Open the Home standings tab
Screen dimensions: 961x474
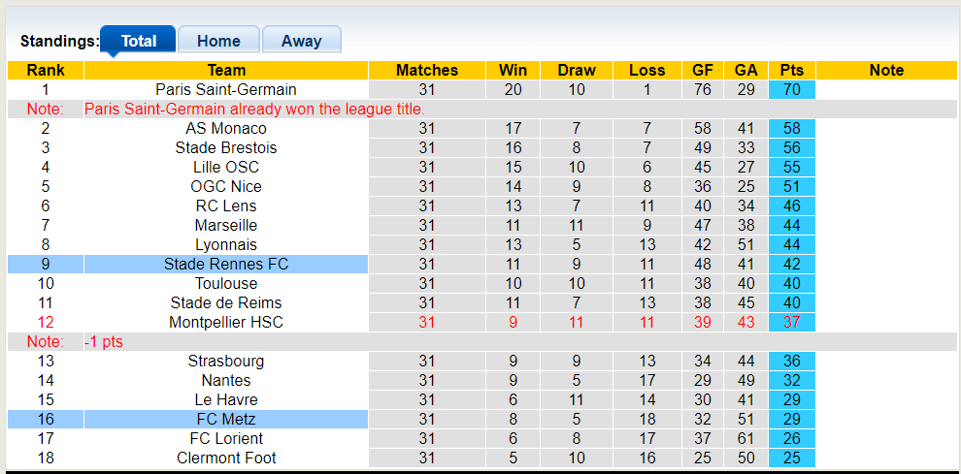pyautogui.click(x=218, y=41)
